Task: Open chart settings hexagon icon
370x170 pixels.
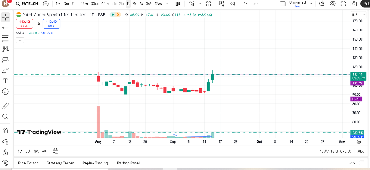Action: tap(333, 4)
